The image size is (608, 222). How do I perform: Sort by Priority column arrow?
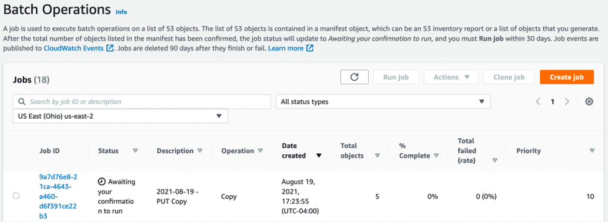[592, 151]
